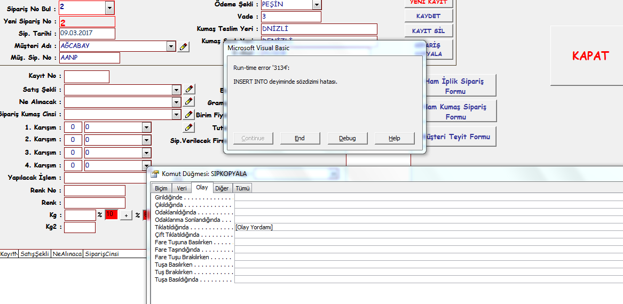Open Help for run-time error 3134
The height and width of the screenshot is (304, 623).
[x=395, y=138]
